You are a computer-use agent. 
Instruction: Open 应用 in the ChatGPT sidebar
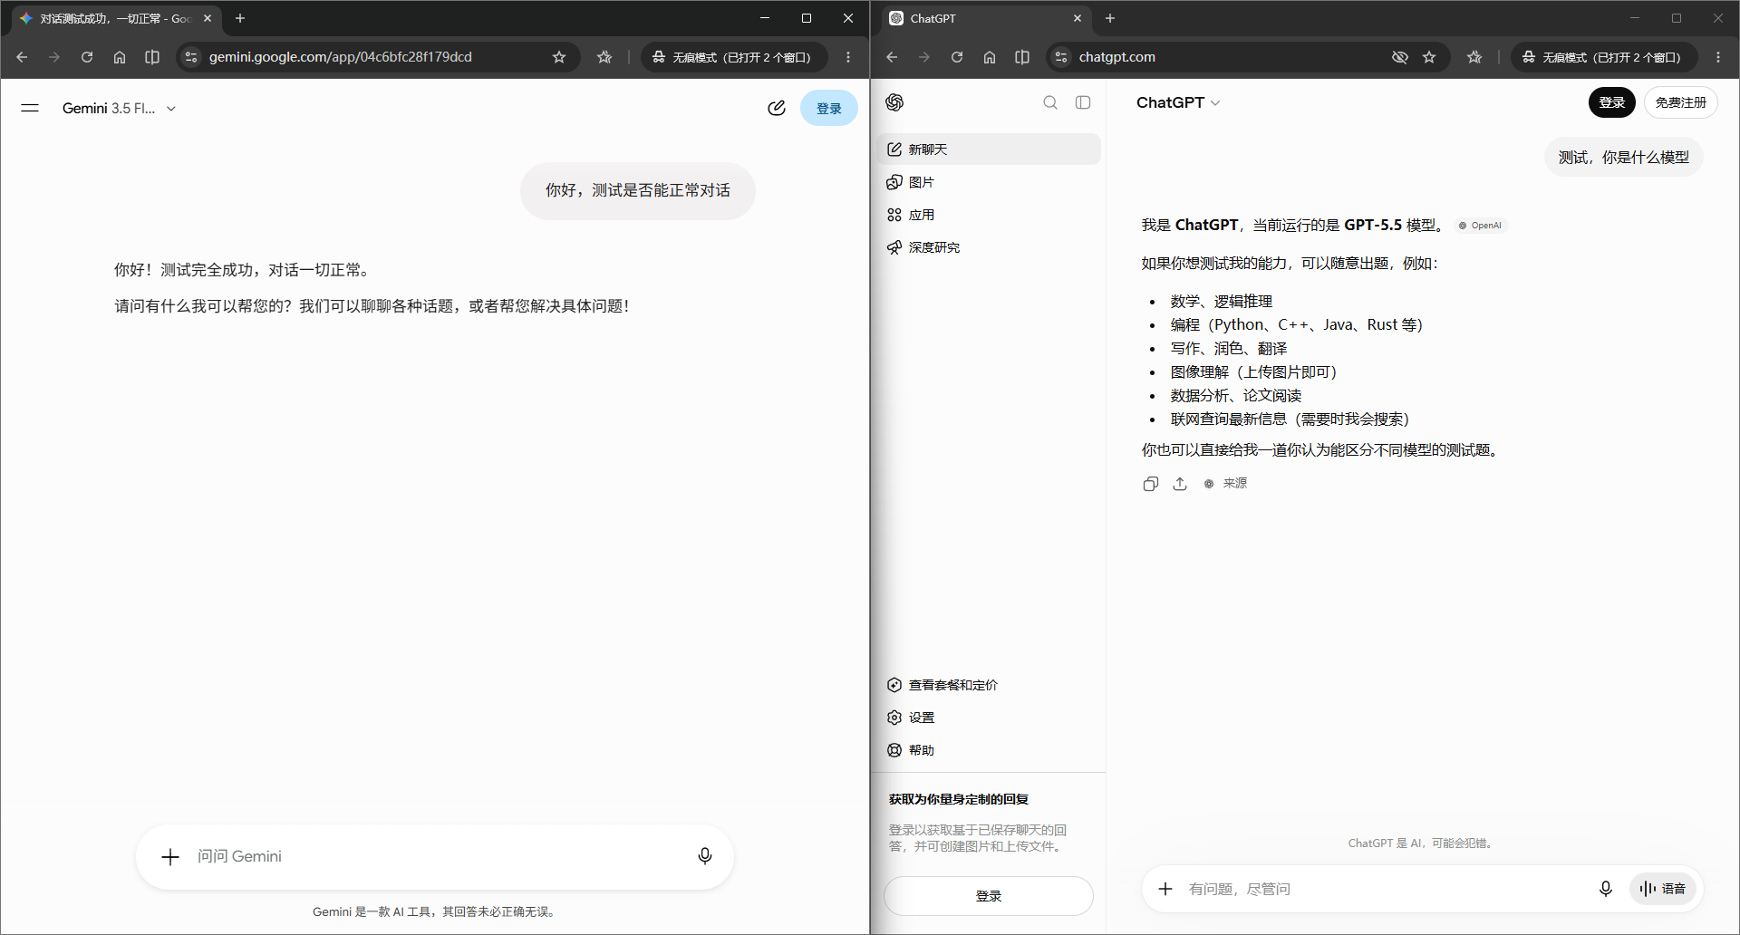[989, 215]
